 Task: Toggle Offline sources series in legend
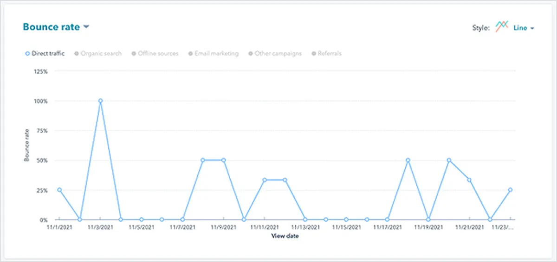click(155, 53)
